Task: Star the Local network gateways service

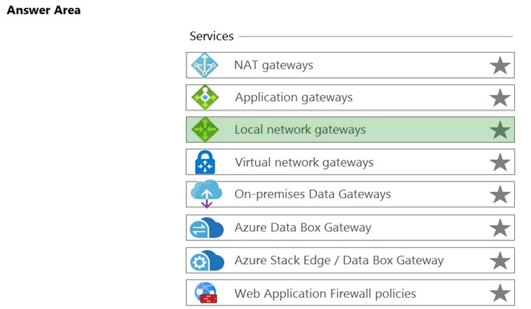Action: tap(500, 130)
